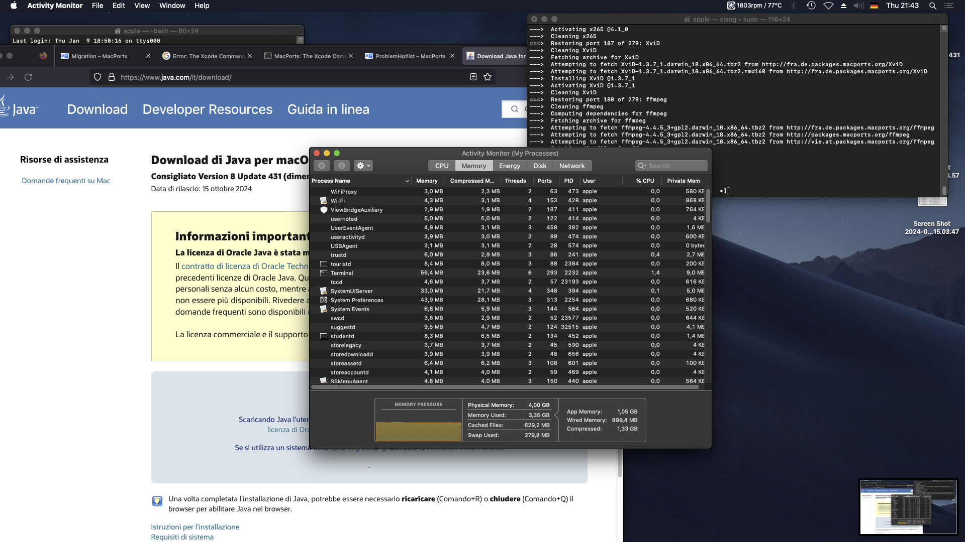The width and height of the screenshot is (965, 542).
Task: Click the tracking protection shield icon
Action: tap(98, 77)
